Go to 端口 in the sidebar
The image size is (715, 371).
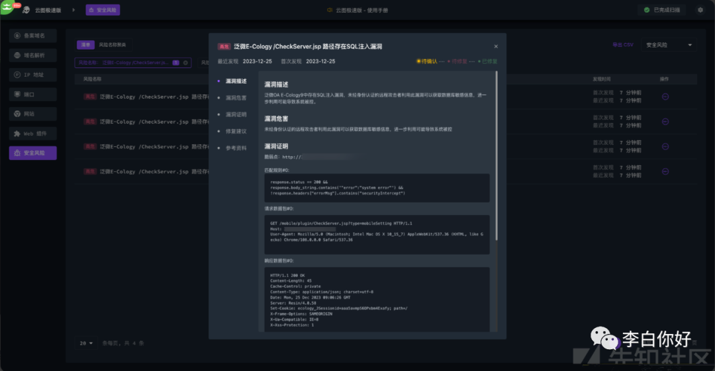pos(33,95)
